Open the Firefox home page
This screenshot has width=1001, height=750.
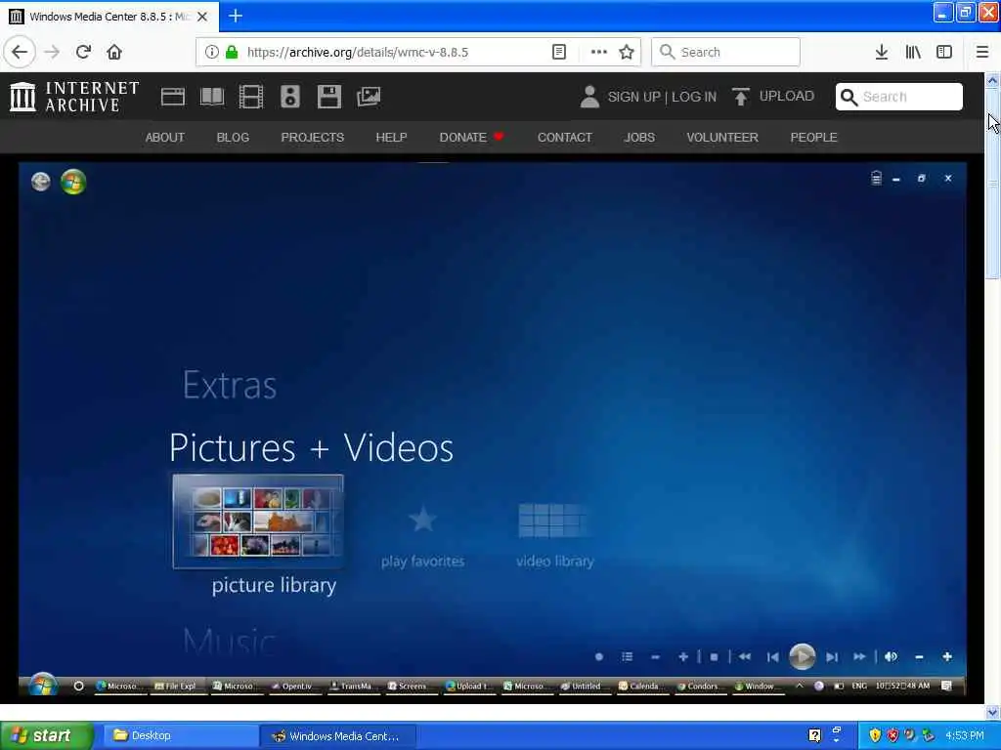[x=114, y=52]
